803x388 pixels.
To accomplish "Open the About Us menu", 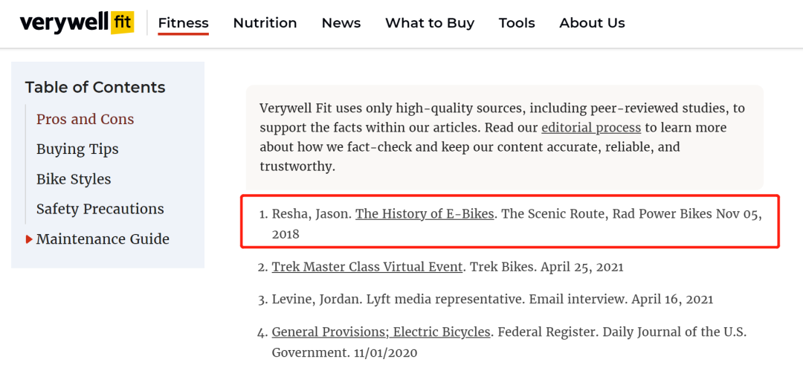I will [x=592, y=23].
